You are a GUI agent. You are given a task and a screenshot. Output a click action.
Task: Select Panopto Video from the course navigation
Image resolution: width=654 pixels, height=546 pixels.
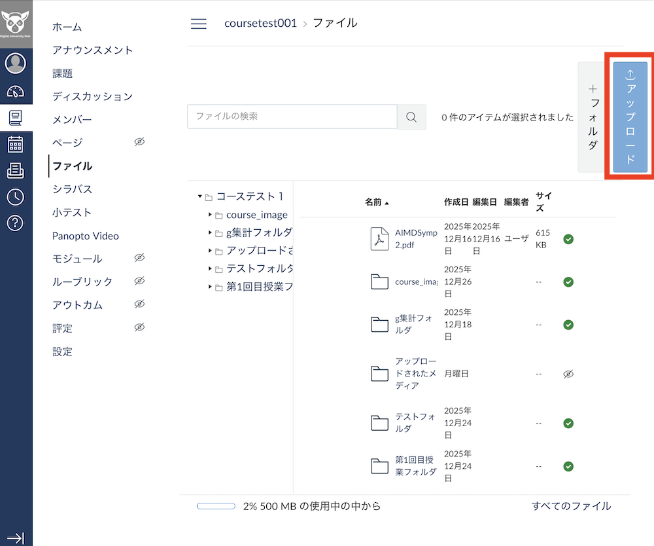(x=84, y=236)
